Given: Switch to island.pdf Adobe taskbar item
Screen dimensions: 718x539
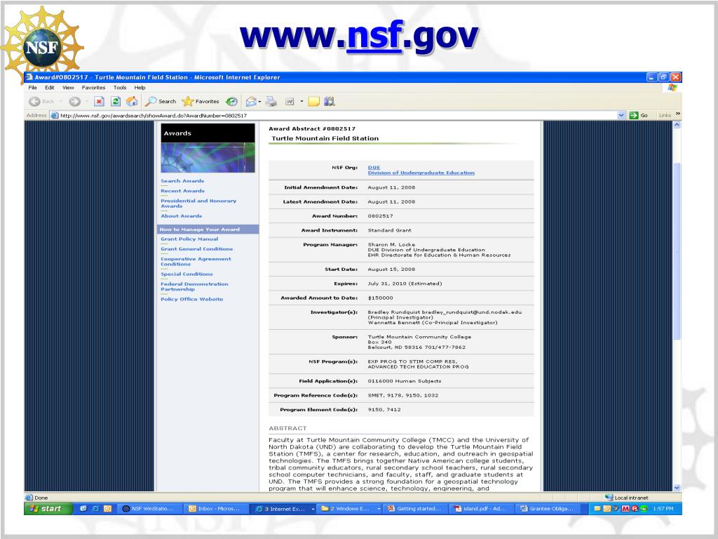Looking at the screenshot, I should [481, 508].
